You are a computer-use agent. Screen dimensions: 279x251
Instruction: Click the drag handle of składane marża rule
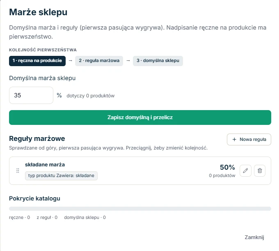point(18,170)
